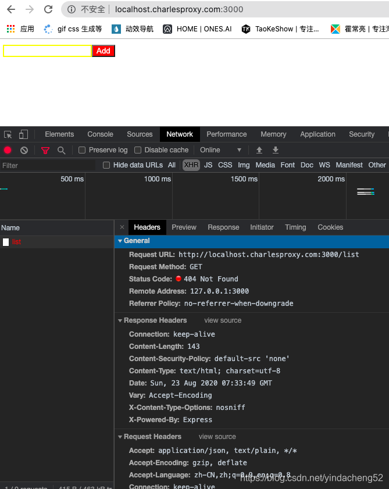Image resolution: width=389 pixels, height=489 pixels.
Task: Open the gif css bookmark
Action: [x=73, y=29]
